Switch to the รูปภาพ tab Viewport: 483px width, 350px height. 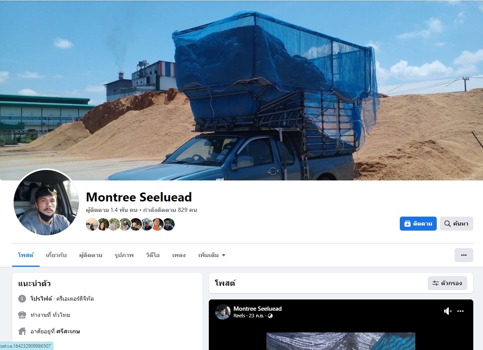pos(124,255)
